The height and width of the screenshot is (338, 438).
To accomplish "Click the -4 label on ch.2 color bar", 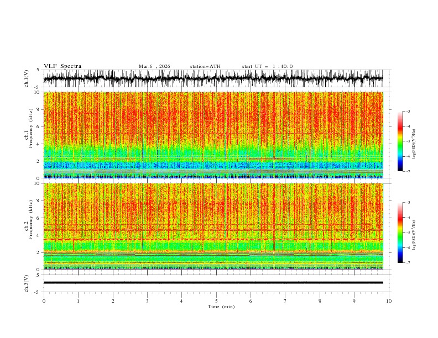I will [x=408, y=218].
